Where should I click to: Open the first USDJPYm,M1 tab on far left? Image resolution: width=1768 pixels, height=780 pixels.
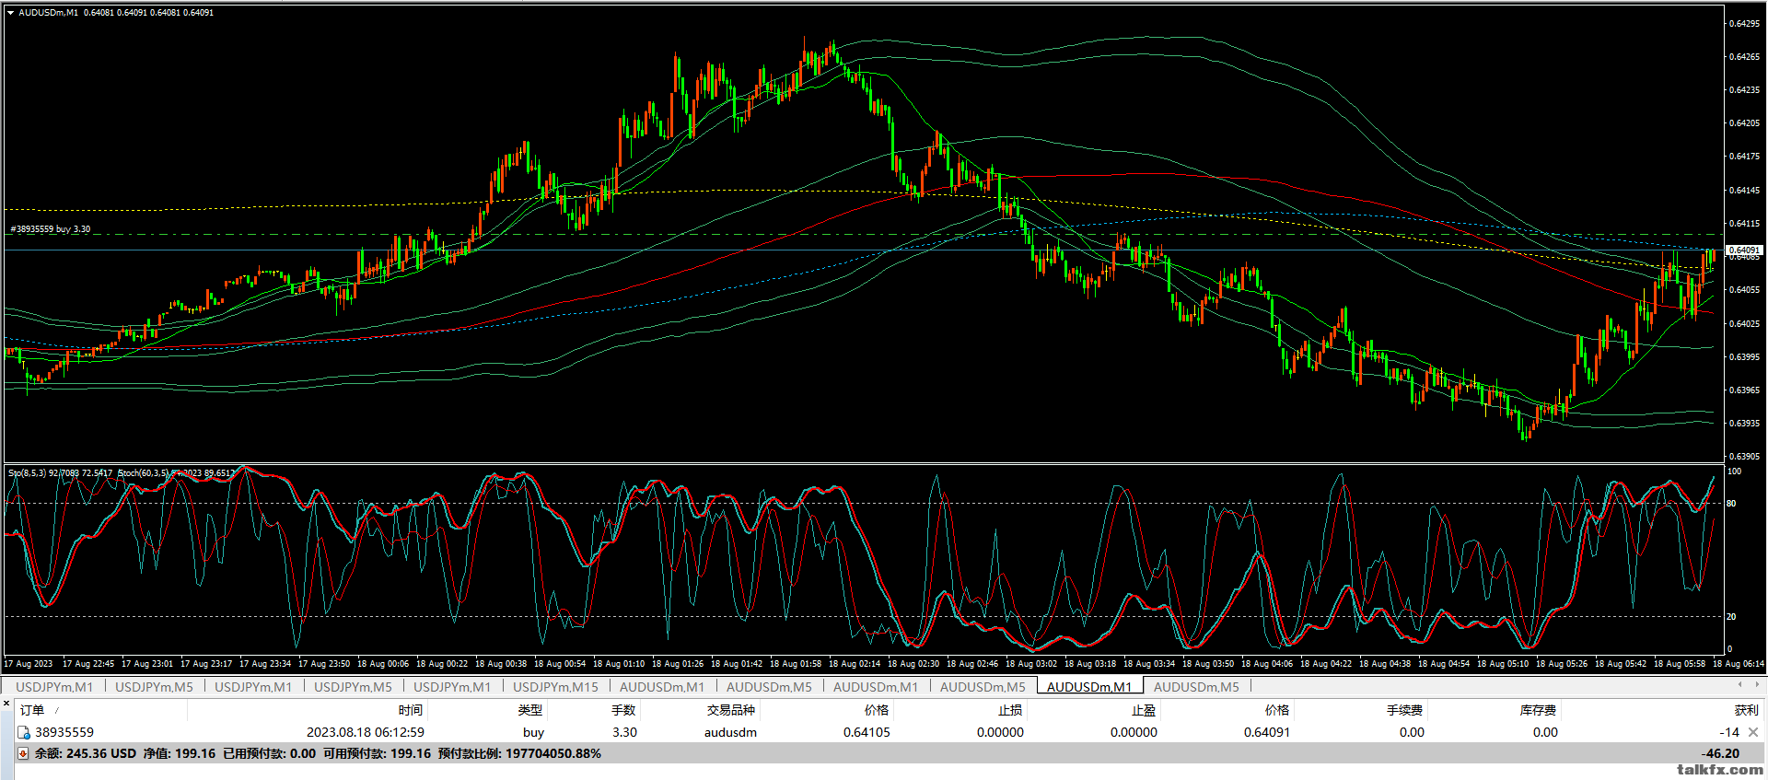pyautogui.click(x=54, y=687)
